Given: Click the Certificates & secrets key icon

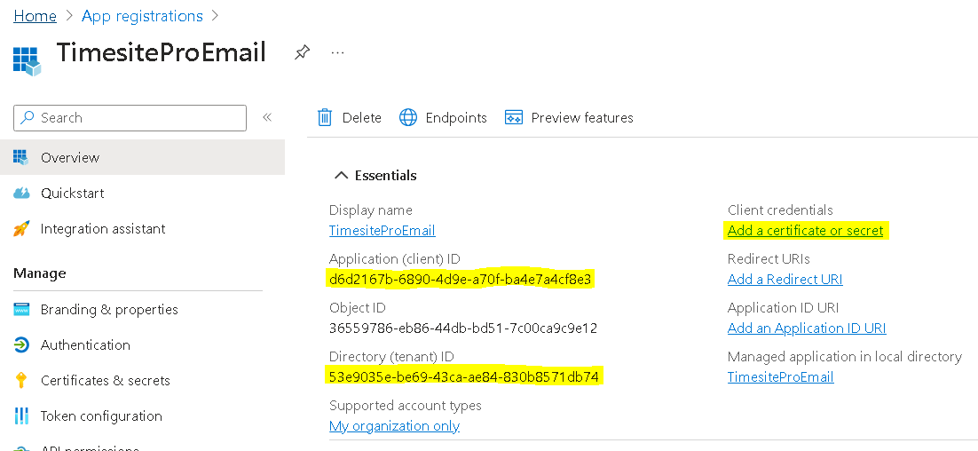Looking at the screenshot, I should [22, 380].
